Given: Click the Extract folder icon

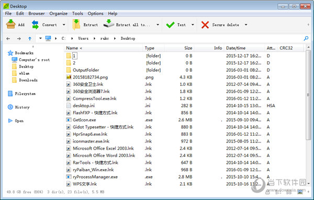Looking at the screenshot, I should (76, 25).
